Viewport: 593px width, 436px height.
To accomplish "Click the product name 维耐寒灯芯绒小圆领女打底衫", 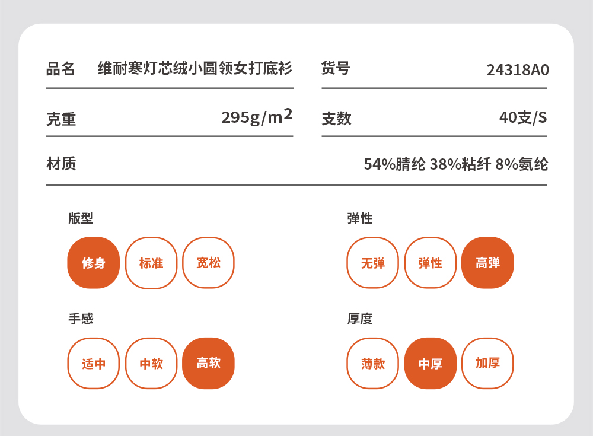I will tap(195, 69).
